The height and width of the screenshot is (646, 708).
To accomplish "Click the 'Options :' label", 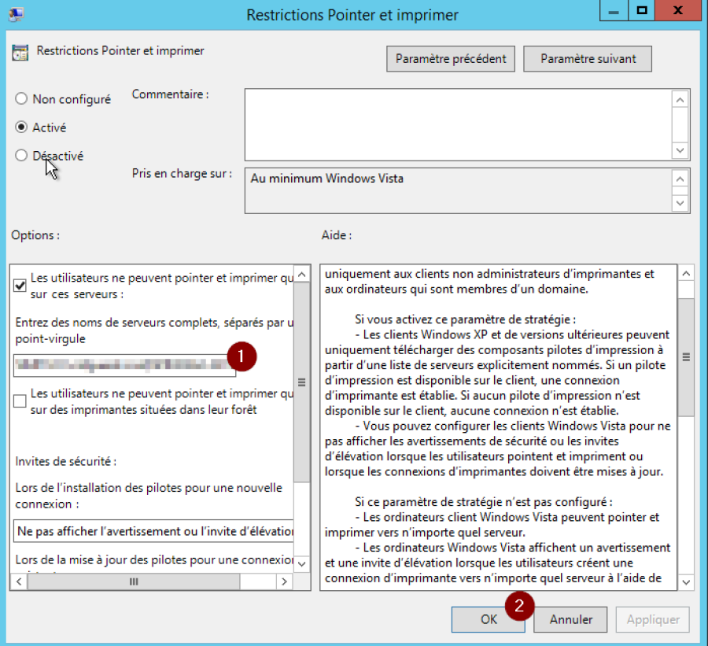I will coord(35,235).
